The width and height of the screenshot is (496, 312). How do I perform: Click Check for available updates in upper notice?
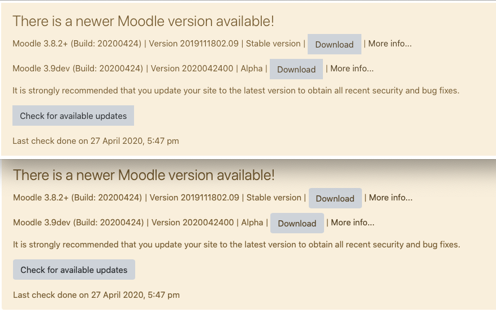tap(74, 116)
